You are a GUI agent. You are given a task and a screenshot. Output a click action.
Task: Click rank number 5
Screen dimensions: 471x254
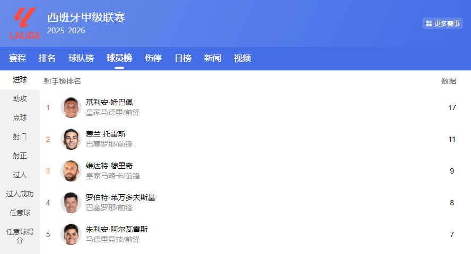[x=48, y=234]
